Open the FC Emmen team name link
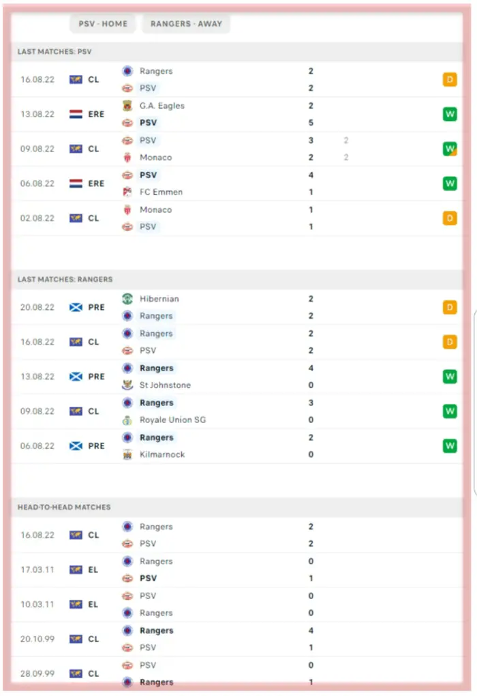This screenshot has width=477, height=696. click(161, 192)
